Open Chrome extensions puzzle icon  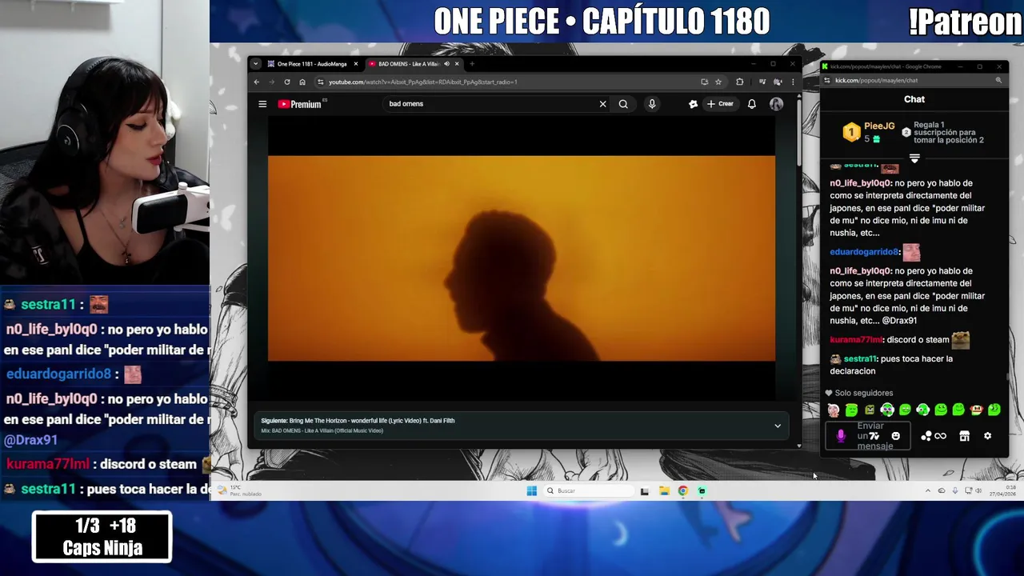click(739, 82)
